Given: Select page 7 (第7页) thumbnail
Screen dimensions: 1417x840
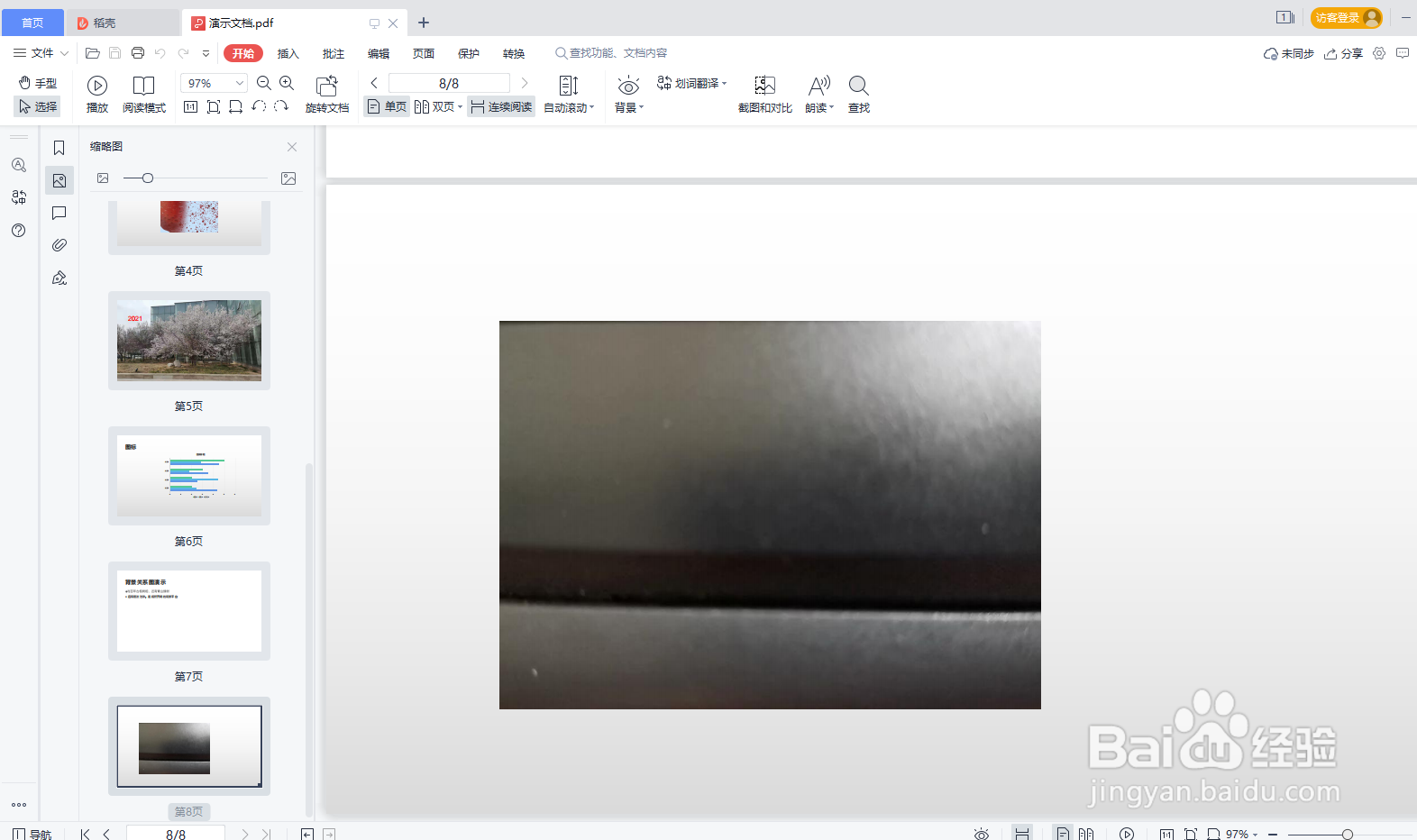Looking at the screenshot, I should click(189, 611).
